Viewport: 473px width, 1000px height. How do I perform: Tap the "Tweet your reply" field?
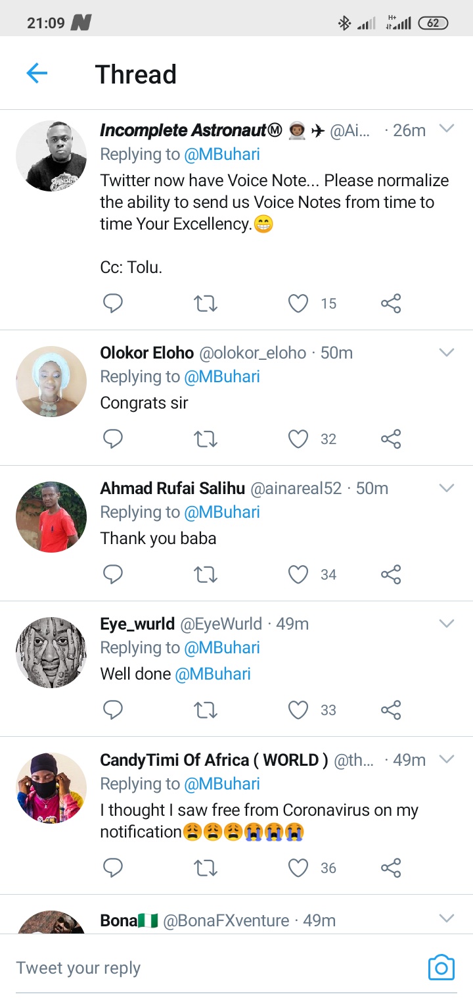pos(197,968)
